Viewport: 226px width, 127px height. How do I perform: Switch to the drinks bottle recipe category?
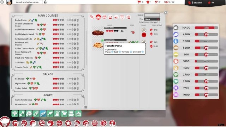coord(128,17)
